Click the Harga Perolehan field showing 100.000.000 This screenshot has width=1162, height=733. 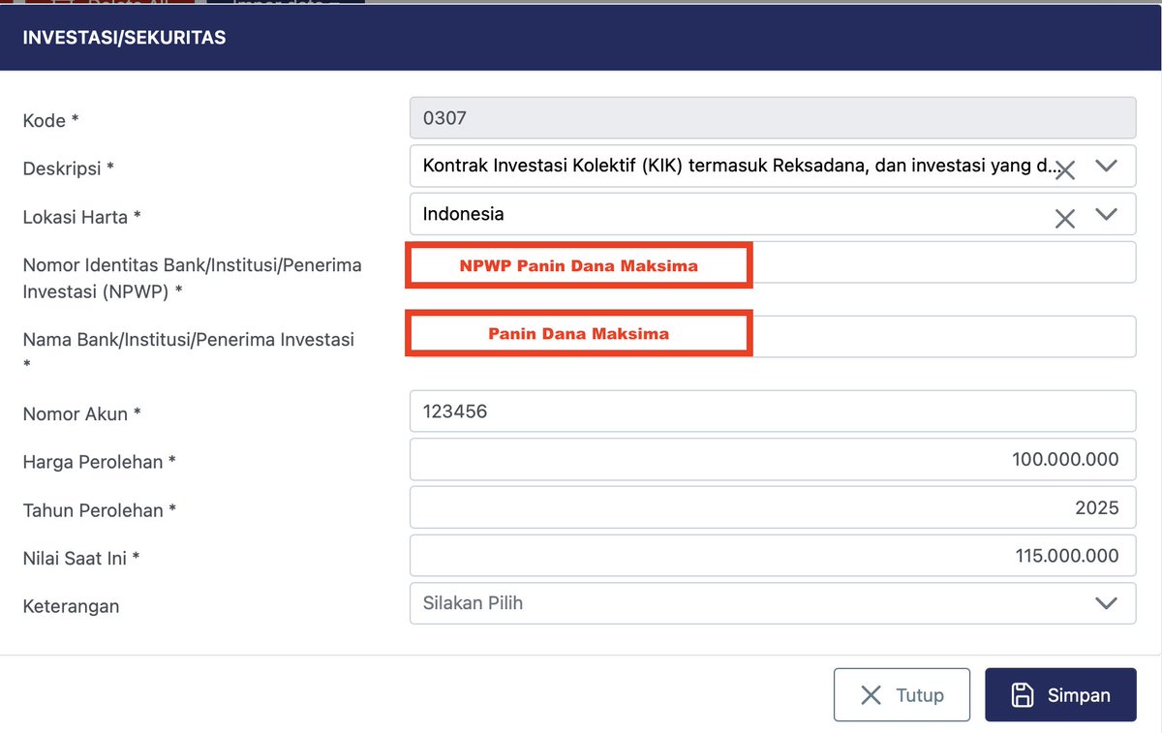773,459
